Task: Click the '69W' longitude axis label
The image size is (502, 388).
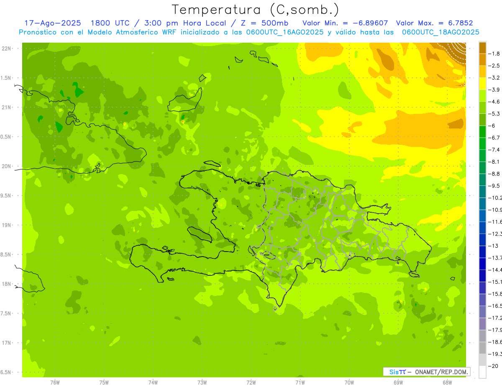Action: coord(398,383)
